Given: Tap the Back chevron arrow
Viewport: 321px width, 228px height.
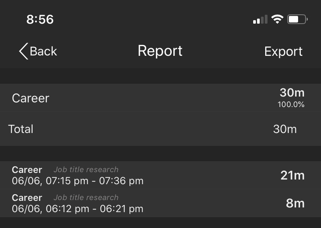Looking at the screenshot, I should (x=24, y=51).
